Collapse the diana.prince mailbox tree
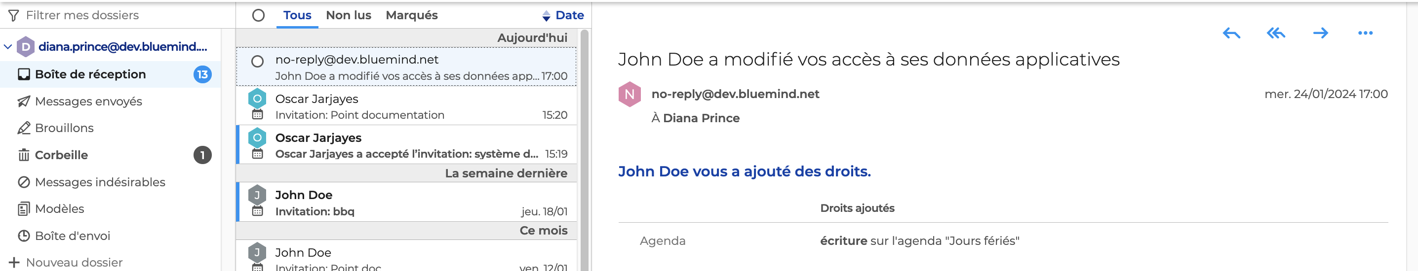The image size is (1418, 271). coord(8,47)
